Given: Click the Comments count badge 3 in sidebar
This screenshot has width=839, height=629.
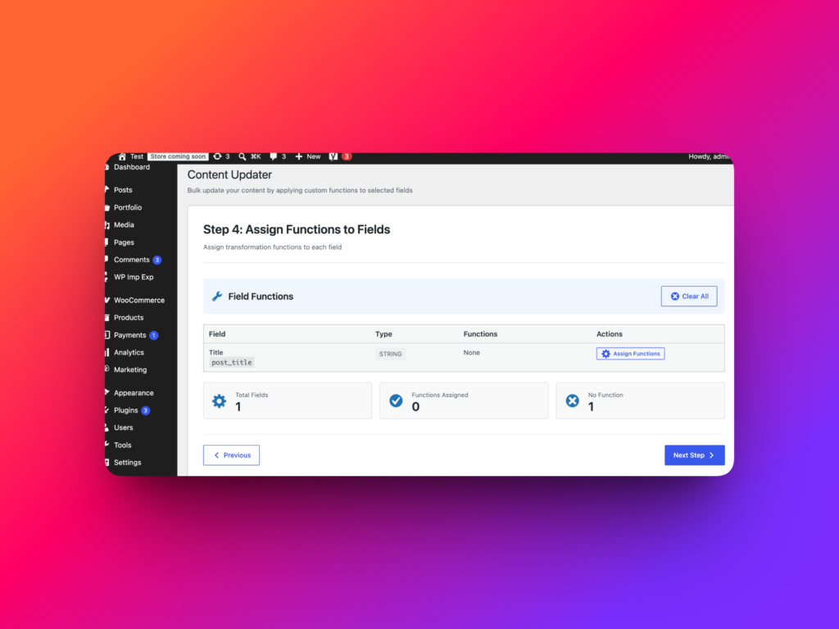Looking at the screenshot, I should [x=156, y=260].
